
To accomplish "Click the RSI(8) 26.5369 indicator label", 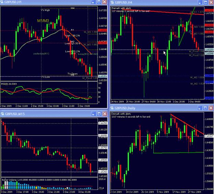I will [9, 84].
